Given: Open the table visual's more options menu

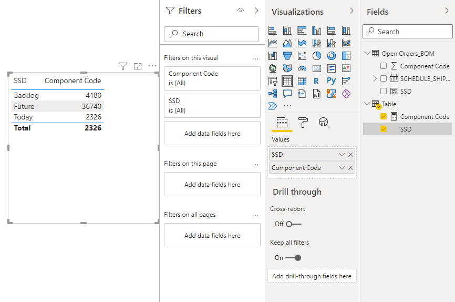Looking at the screenshot, I should 152,66.
